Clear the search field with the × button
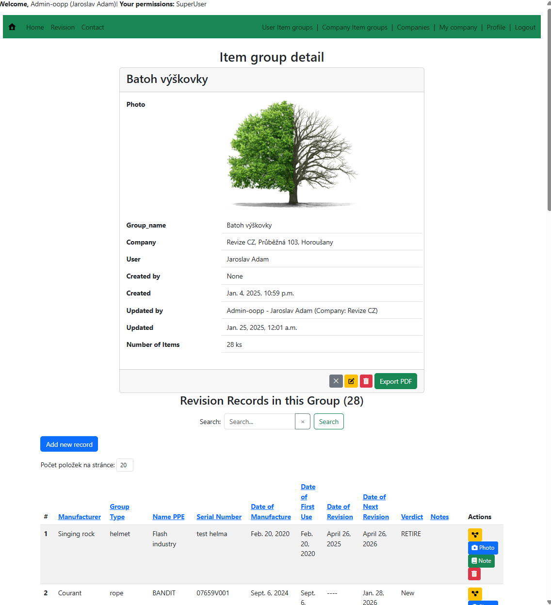 tap(303, 422)
